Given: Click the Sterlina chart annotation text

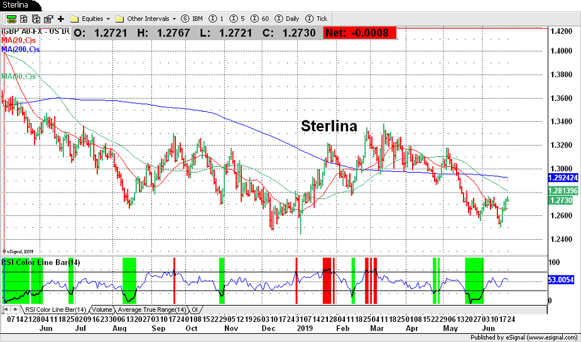Looking at the screenshot, I should [329, 126].
